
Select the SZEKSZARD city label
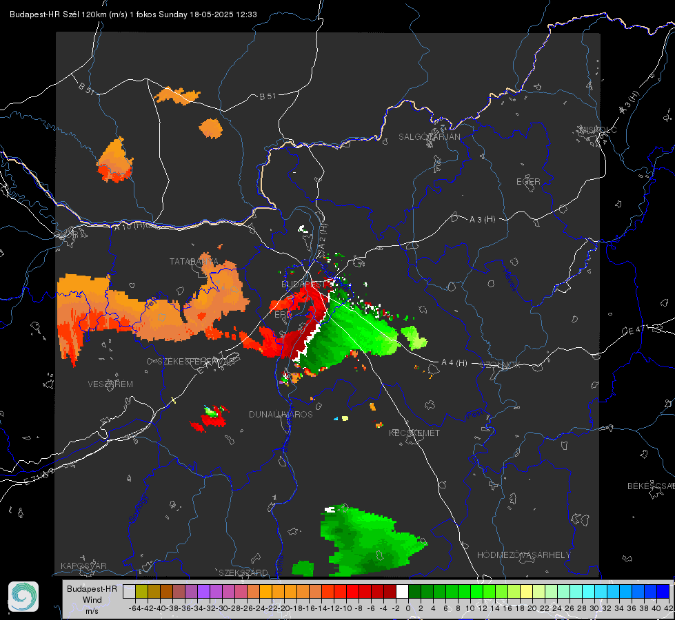pos(243,572)
